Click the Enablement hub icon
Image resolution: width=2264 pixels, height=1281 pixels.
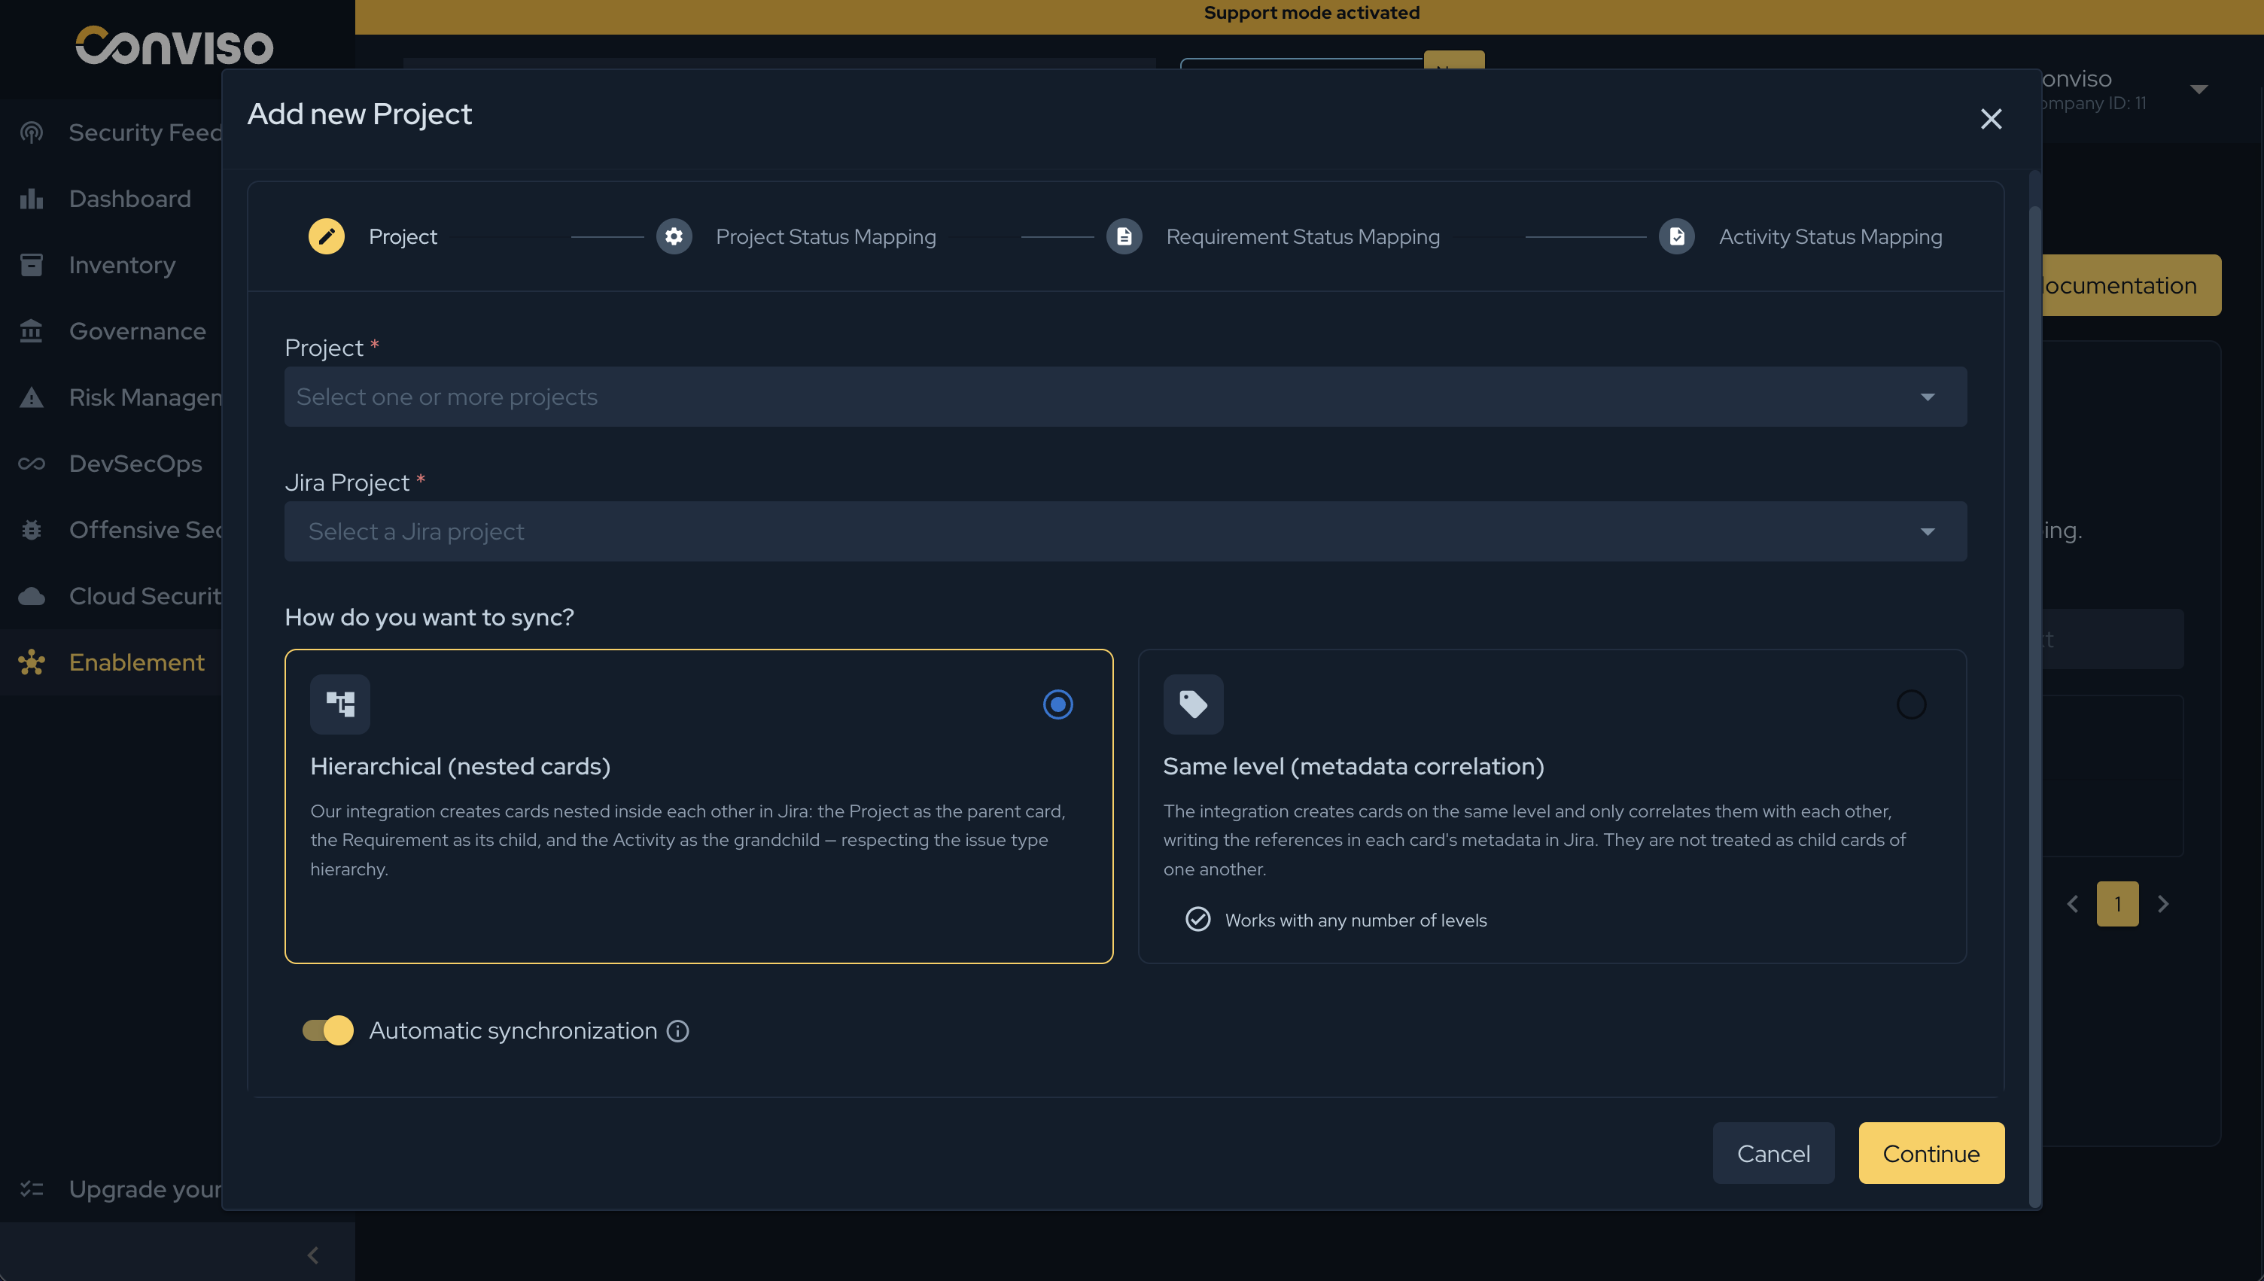coord(32,662)
